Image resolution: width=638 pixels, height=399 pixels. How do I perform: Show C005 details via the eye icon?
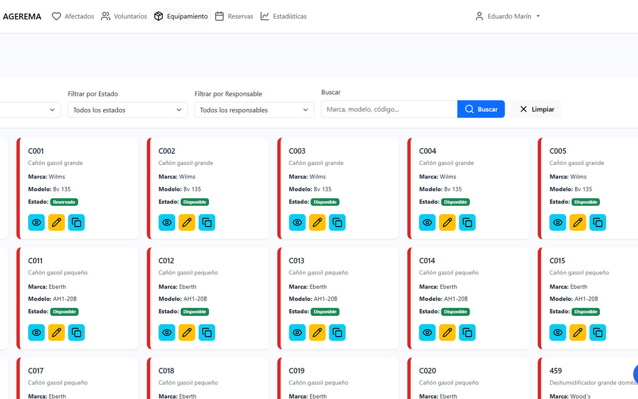coord(558,222)
